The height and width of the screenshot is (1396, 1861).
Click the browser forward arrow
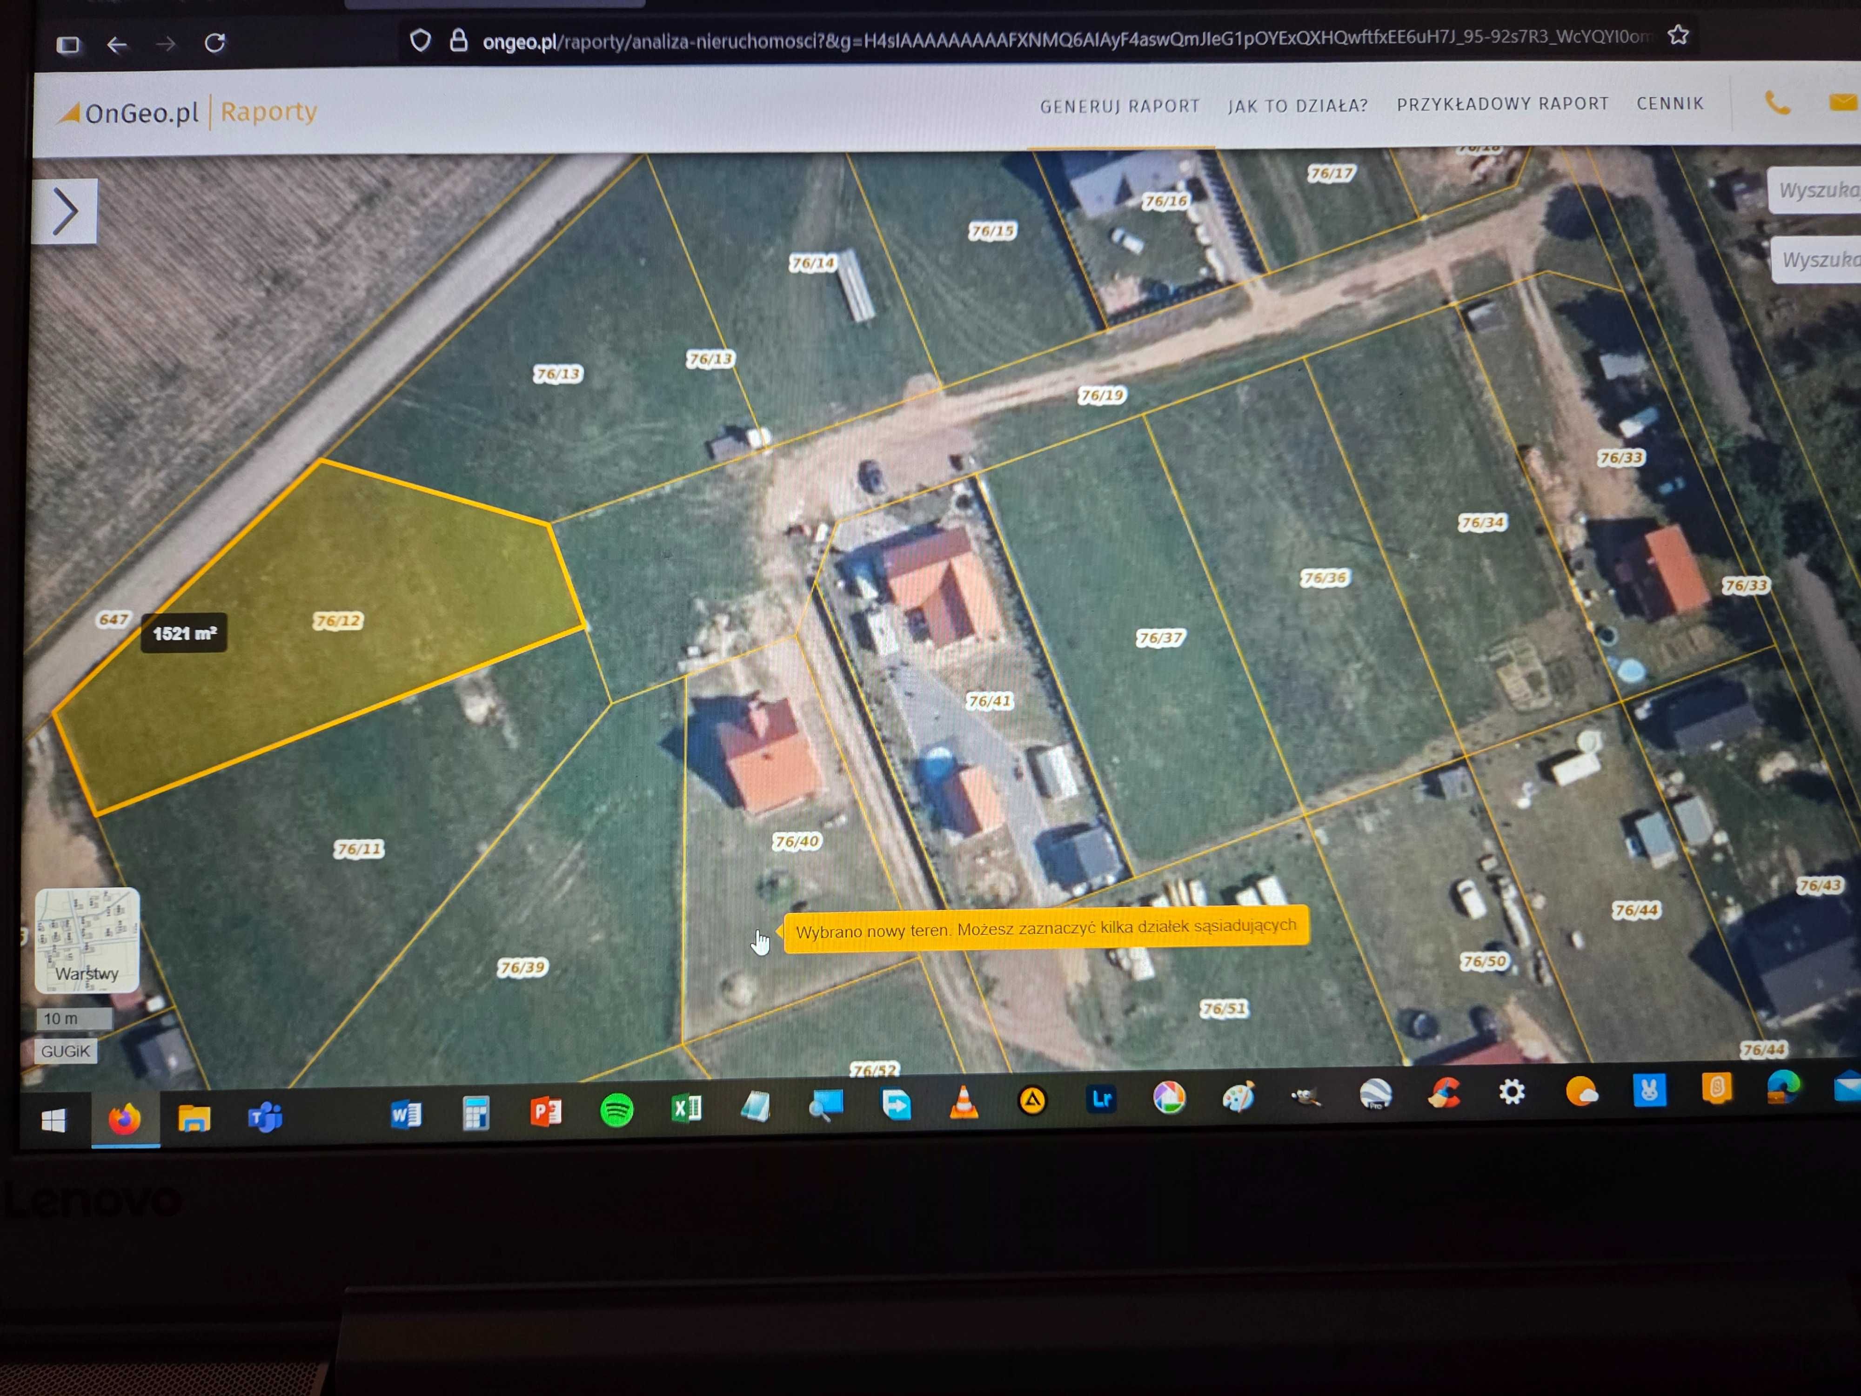click(x=166, y=44)
